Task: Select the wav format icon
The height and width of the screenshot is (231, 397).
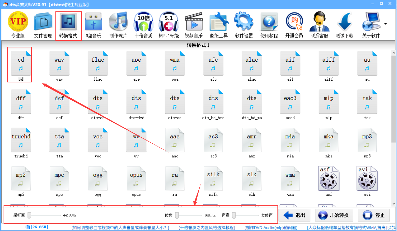Action: coord(59,66)
